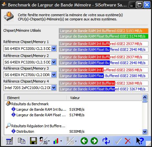Click the orange RAM Int Buffered 5193 bar
This screenshot has height=147, width=152.
(x=104, y=31)
